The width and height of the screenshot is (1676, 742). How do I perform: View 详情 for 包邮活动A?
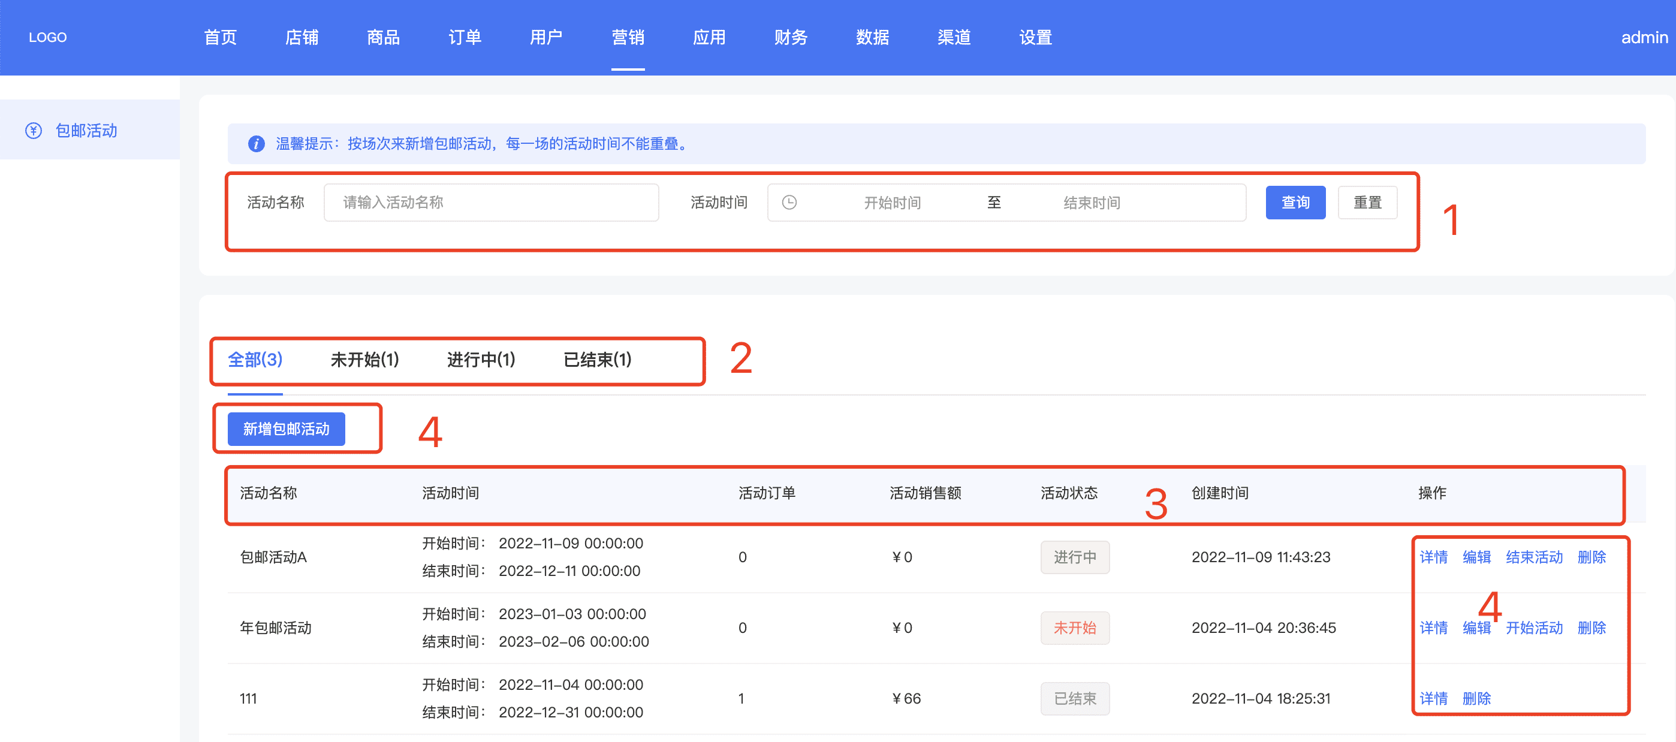pos(1433,557)
